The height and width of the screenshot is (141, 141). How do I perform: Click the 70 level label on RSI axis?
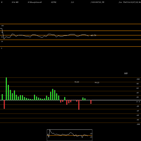(2, 32)
